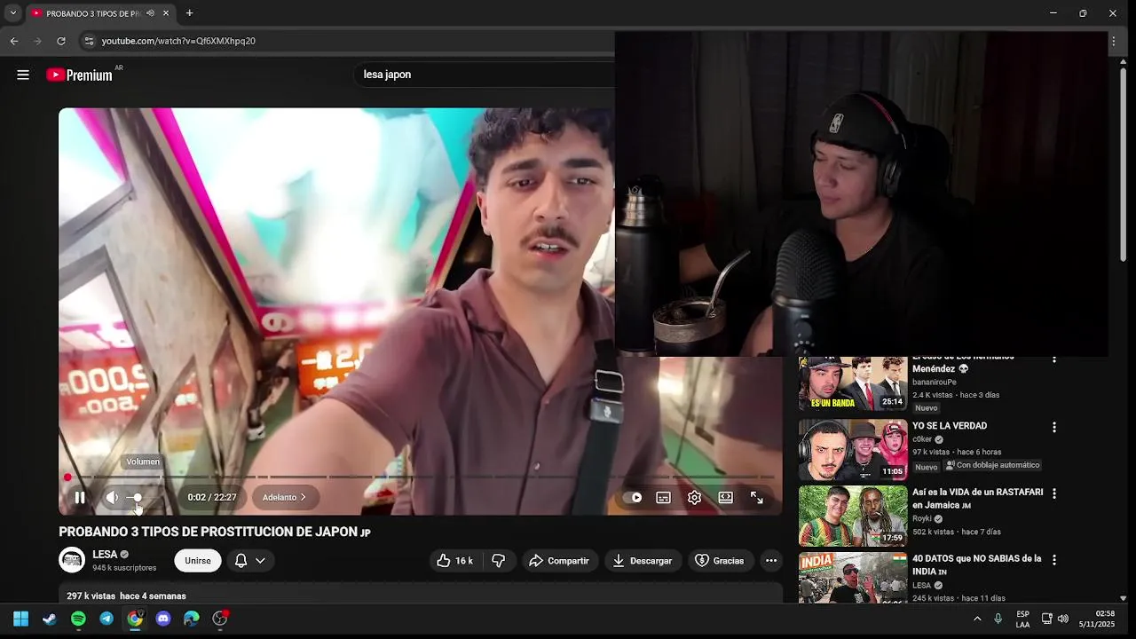The width and height of the screenshot is (1136, 639).
Task: Click the Royki channel name
Action: pos(922,519)
